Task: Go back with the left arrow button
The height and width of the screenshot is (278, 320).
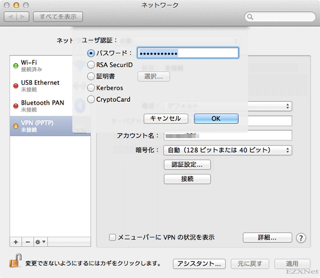Action: (x=11, y=17)
